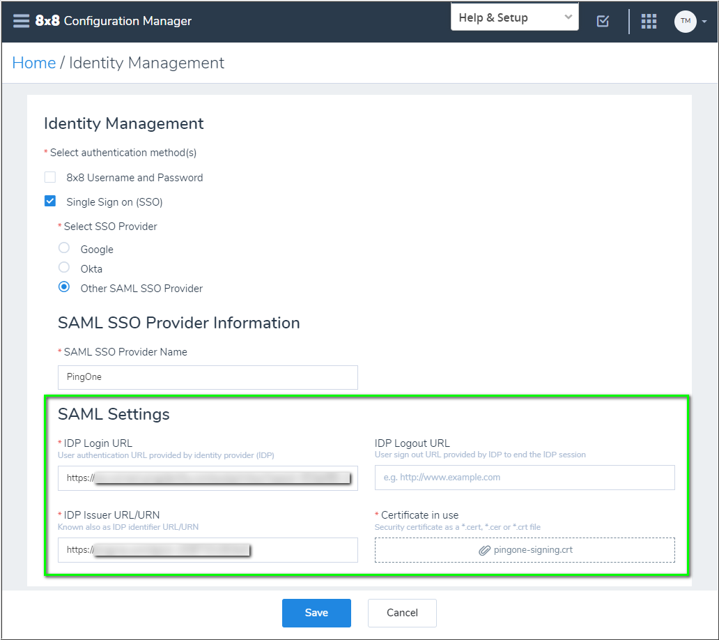Open the application grid launcher
The image size is (719, 640).
pos(649,21)
